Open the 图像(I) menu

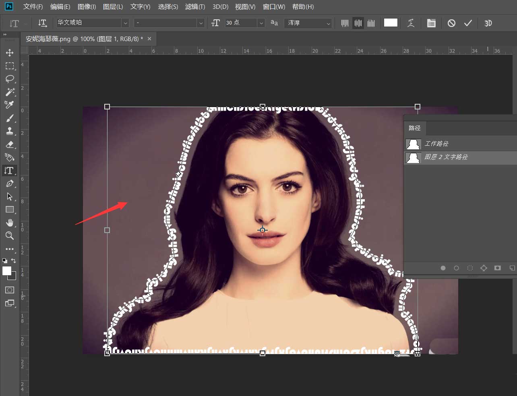[87, 6]
